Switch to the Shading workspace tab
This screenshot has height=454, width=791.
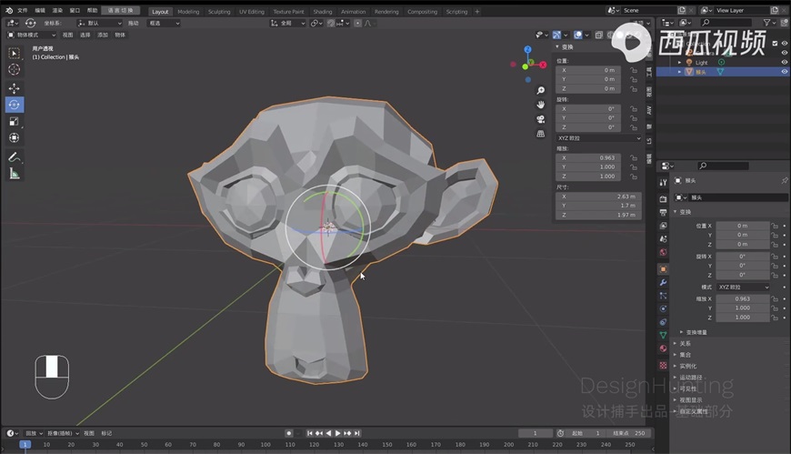click(x=323, y=12)
